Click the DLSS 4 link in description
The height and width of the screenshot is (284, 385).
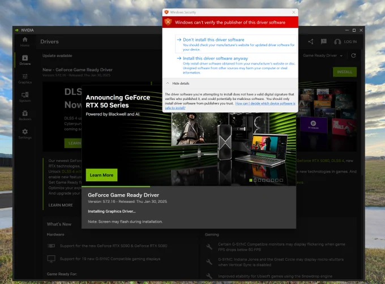(339, 161)
